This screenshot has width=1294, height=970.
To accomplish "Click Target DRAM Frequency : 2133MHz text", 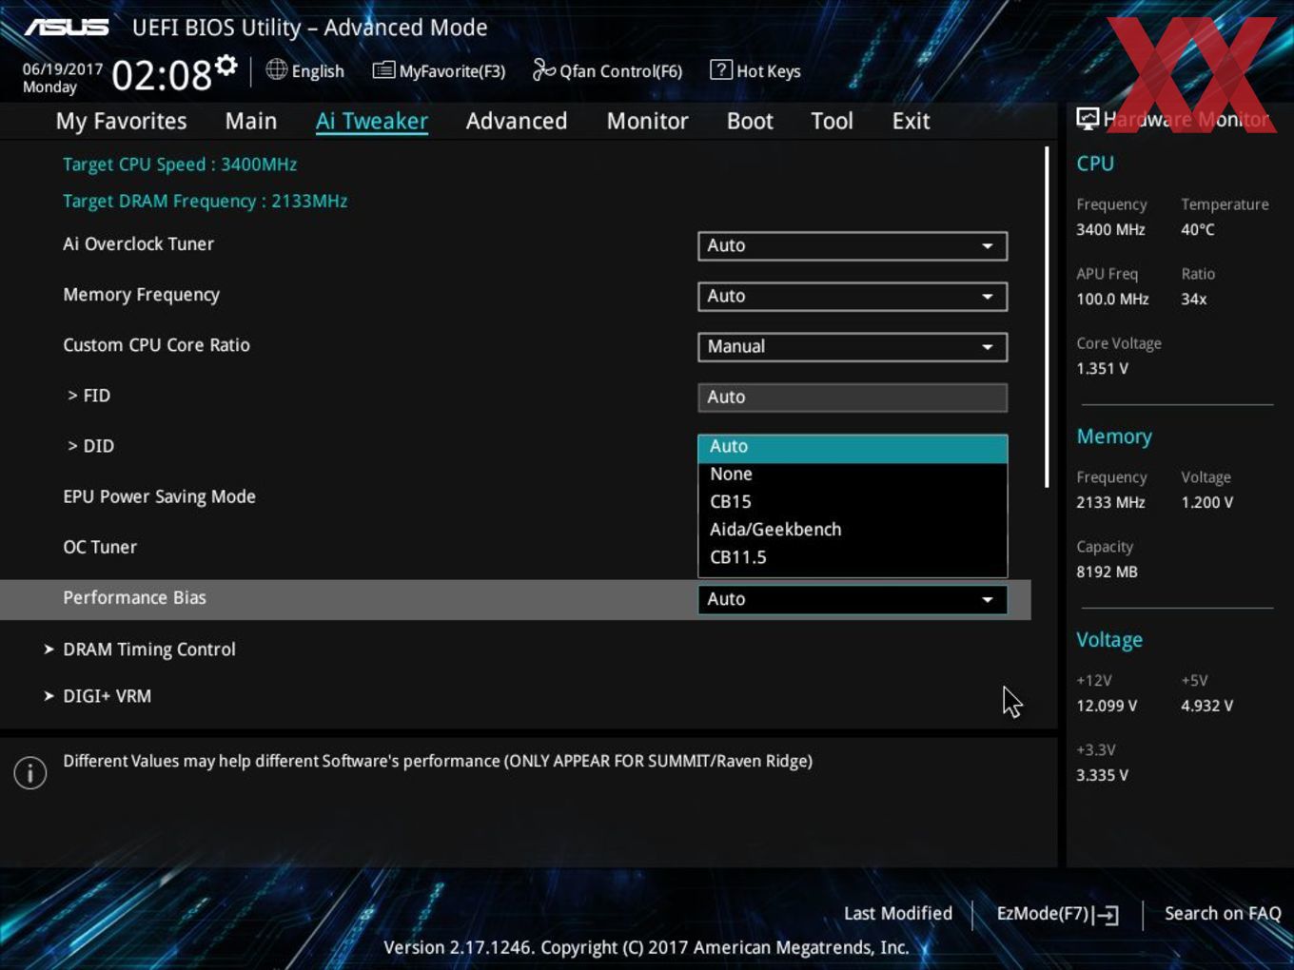I will [205, 201].
